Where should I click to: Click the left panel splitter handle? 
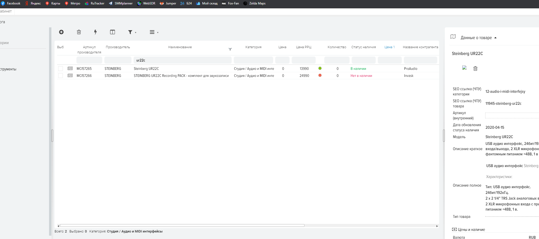[52, 136]
